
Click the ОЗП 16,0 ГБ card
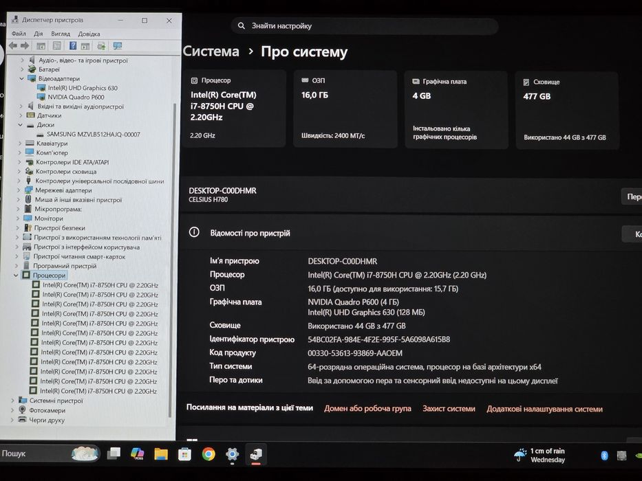345,109
